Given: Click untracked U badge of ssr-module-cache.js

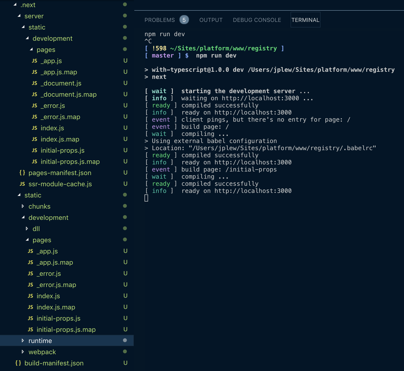Looking at the screenshot, I should pos(125,184).
